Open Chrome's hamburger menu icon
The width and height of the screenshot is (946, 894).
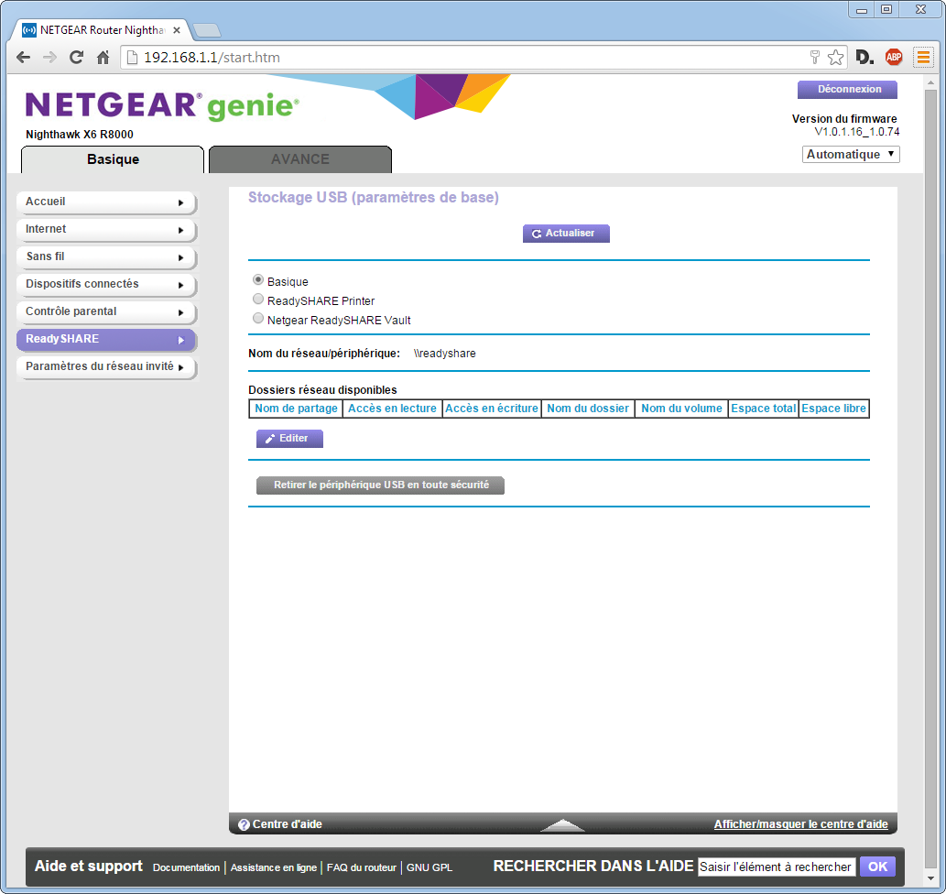coord(922,58)
